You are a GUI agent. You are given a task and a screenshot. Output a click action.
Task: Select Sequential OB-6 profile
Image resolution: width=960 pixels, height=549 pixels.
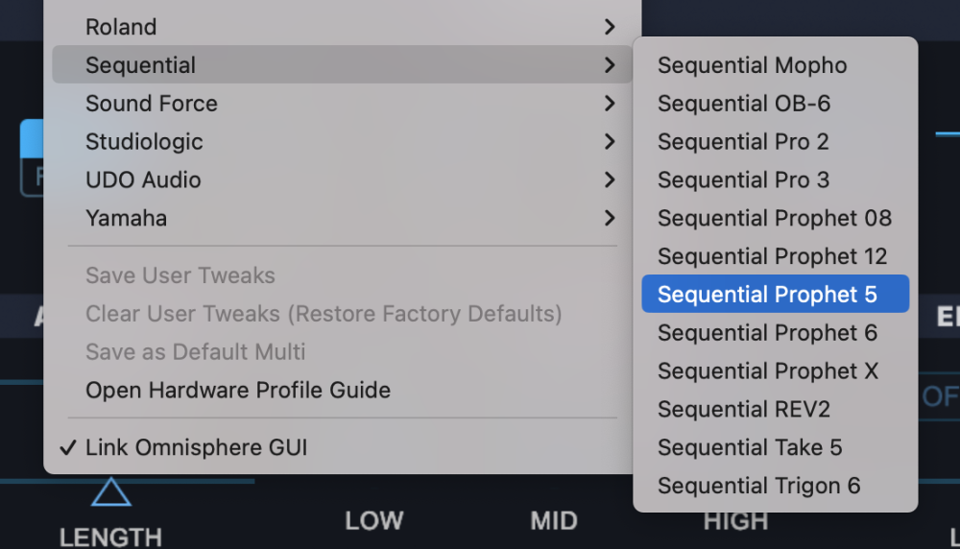[x=743, y=104]
